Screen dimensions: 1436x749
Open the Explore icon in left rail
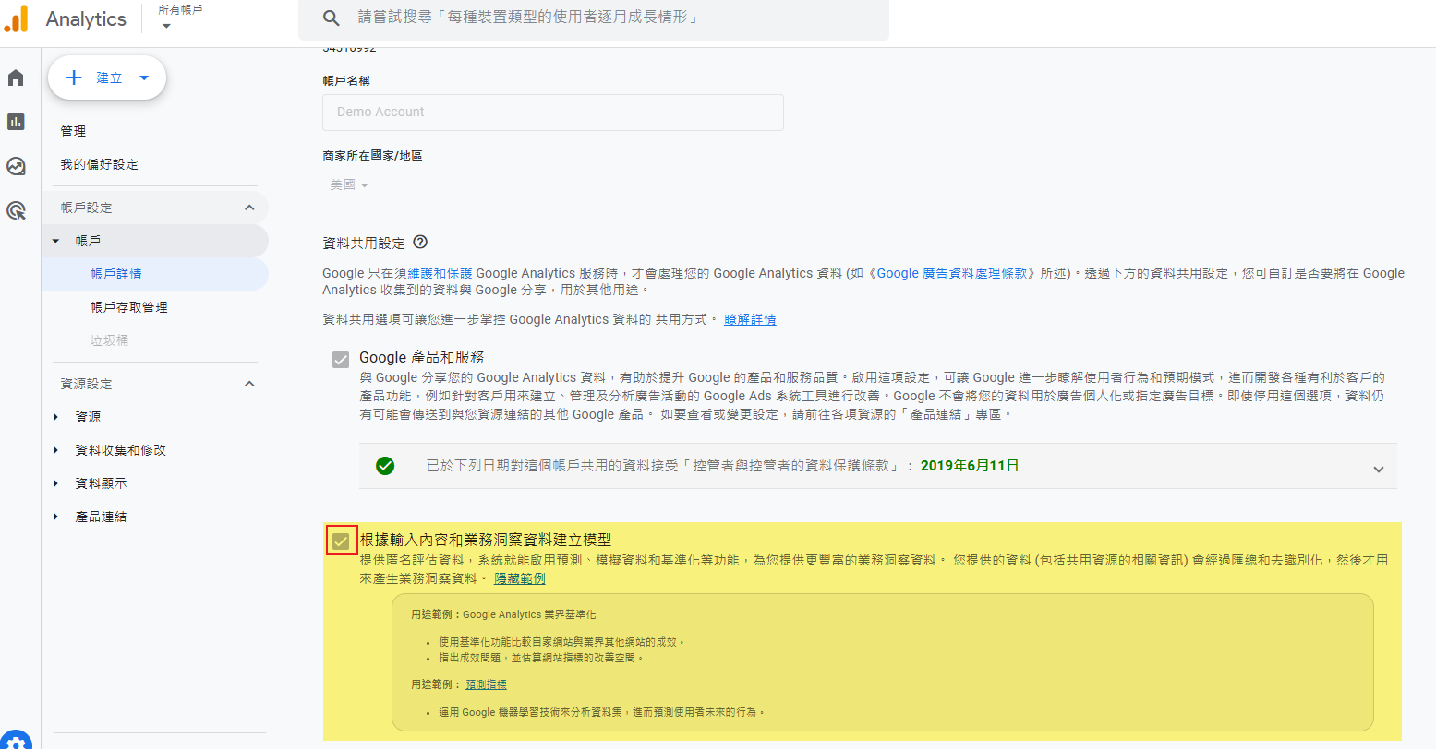[x=16, y=166]
